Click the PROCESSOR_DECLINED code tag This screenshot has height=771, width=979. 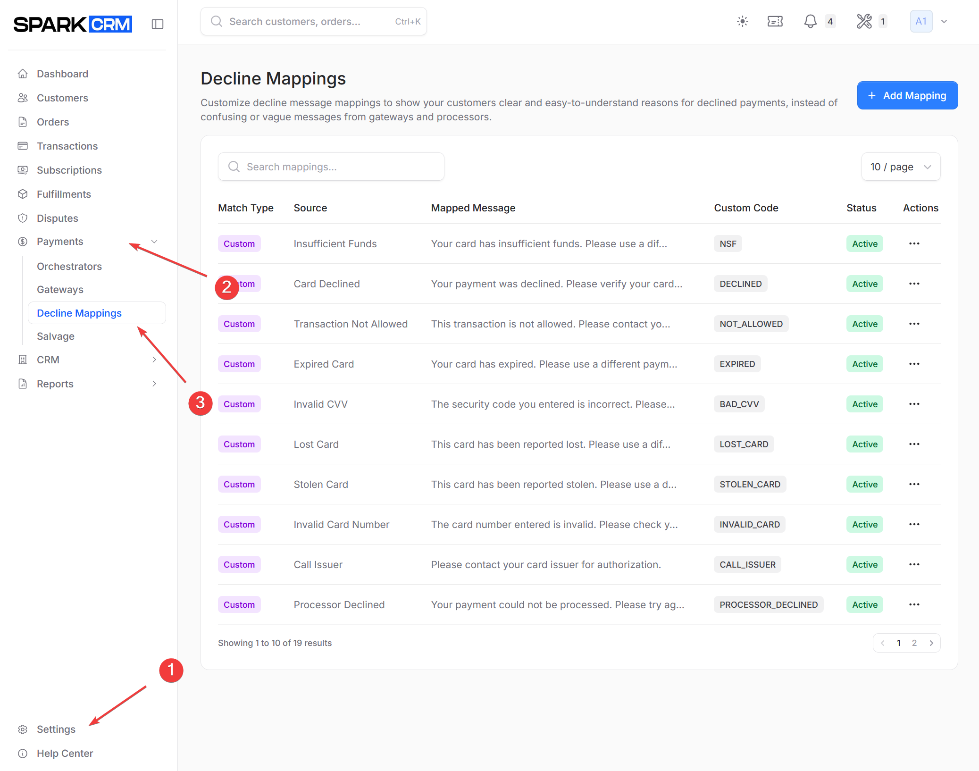coord(768,604)
